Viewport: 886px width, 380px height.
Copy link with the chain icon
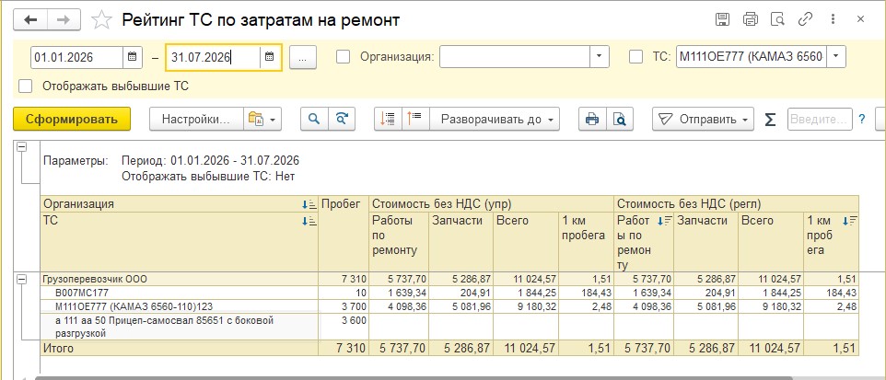tap(805, 19)
